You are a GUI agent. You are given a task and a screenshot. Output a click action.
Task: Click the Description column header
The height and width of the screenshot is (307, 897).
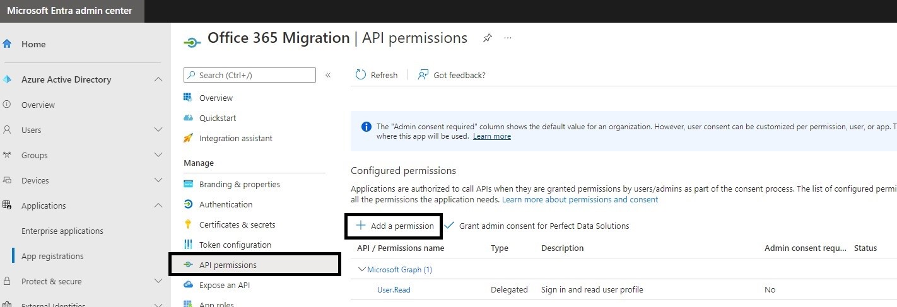tap(563, 248)
